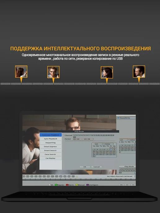Select Common PlayBack mode
The width and height of the screenshot is (160, 213).
51,135
